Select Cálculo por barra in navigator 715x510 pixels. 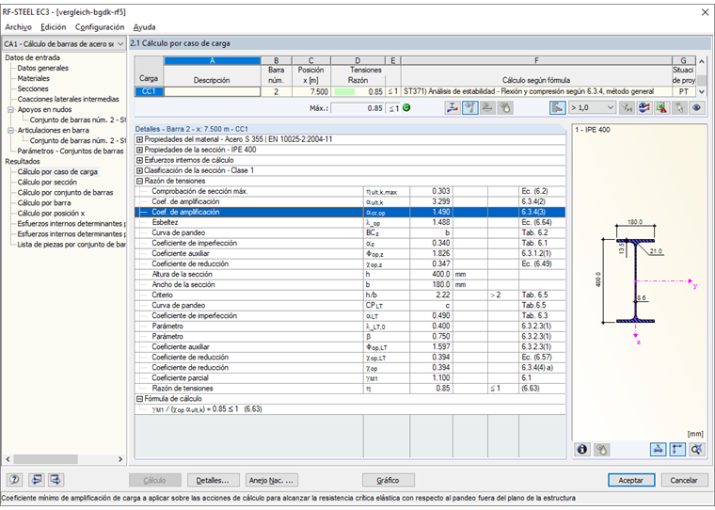44,202
